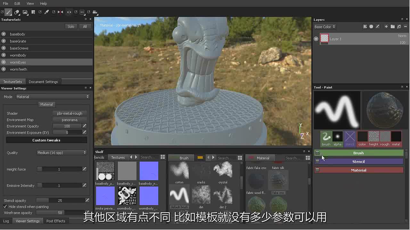Click the camera icon in toolbar

coord(95,12)
